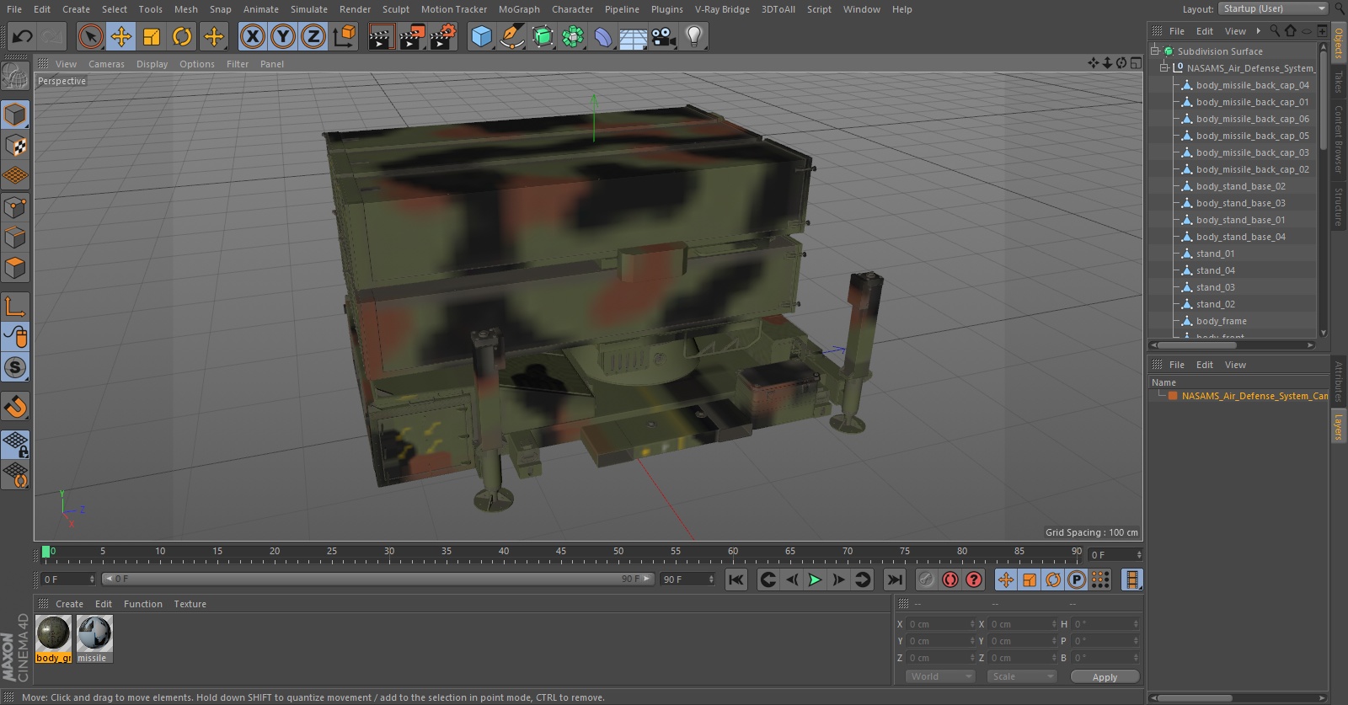Toggle record active objects button
The image size is (1348, 705).
926,579
